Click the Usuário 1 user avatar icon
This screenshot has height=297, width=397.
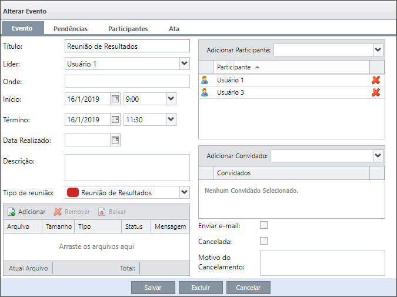(205, 80)
